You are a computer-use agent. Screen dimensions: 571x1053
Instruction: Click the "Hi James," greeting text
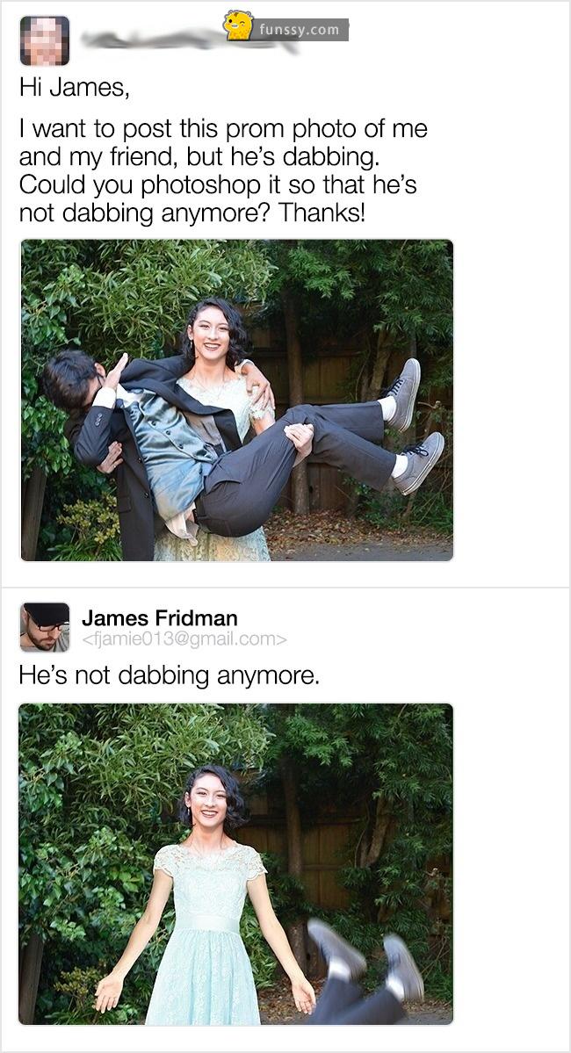[75, 89]
